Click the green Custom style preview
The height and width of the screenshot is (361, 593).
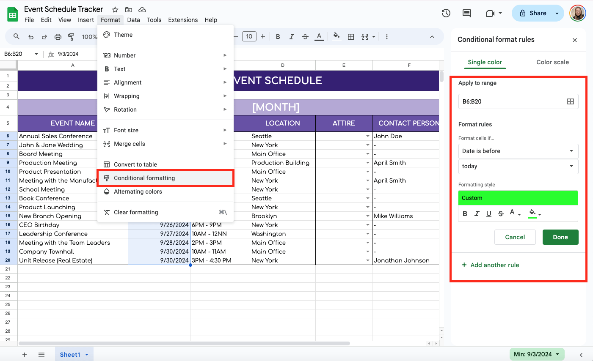pyautogui.click(x=518, y=198)
